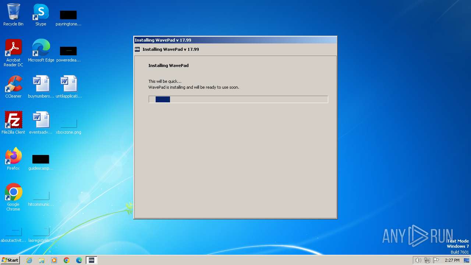Viewport: 471px width, 265px height.
Task: Switch to WavePad installer taskbar button
Action: [91, 260]
